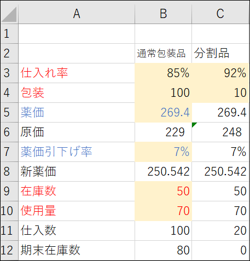Image resolution: width=250 pixels, height=261 pixels.
Task: Click 仕入数 value 20 in column C
Action: pos(220,231)
